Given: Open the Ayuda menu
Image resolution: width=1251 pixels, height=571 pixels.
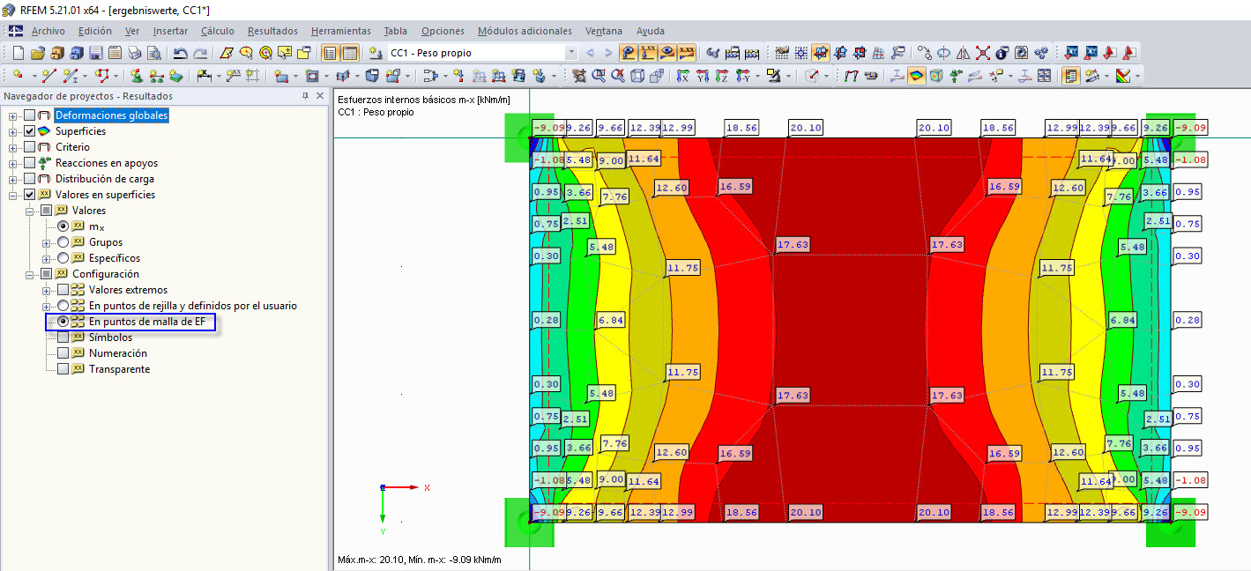Looking at the screenshot, I should [x=651, y=31].
